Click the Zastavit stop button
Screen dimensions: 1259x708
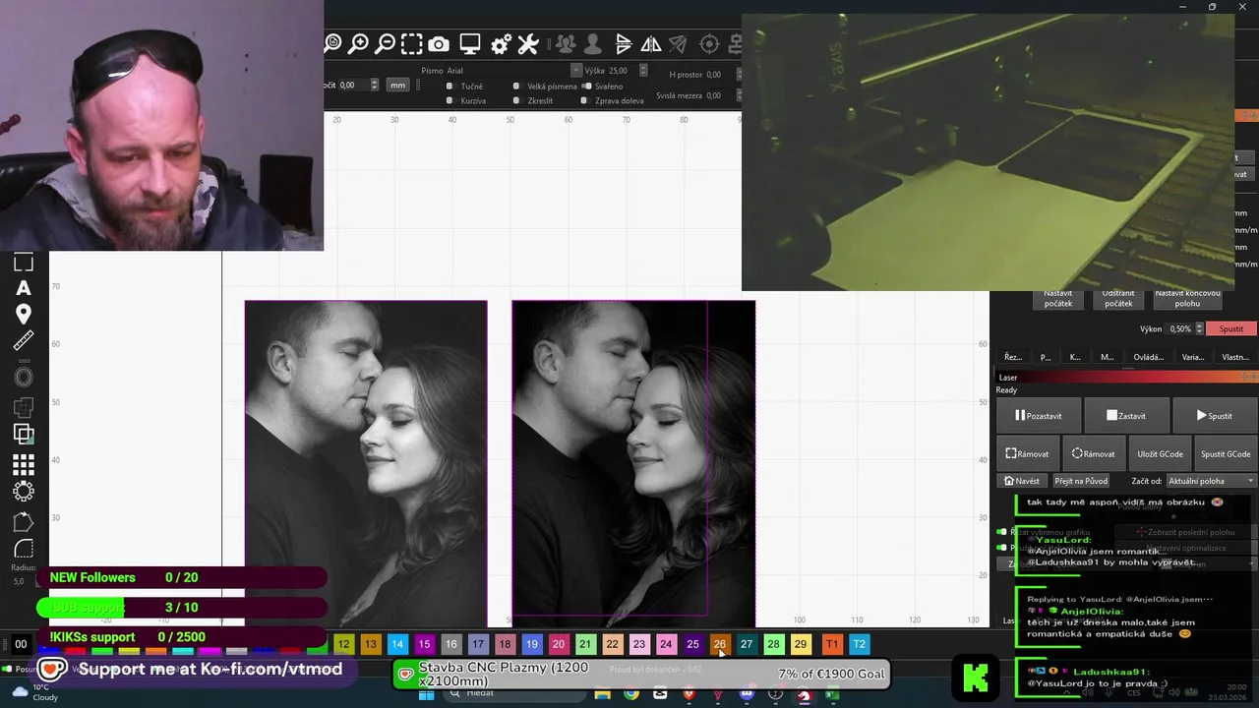point(1125,416)
